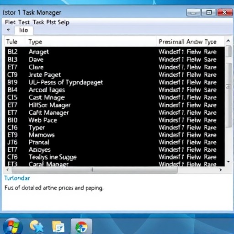
Task: Open the Test menu
Action: pos(24,22)
